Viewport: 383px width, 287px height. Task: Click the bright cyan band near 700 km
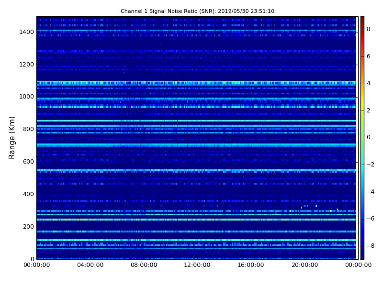pyautogui.click(x=196, y=145)
